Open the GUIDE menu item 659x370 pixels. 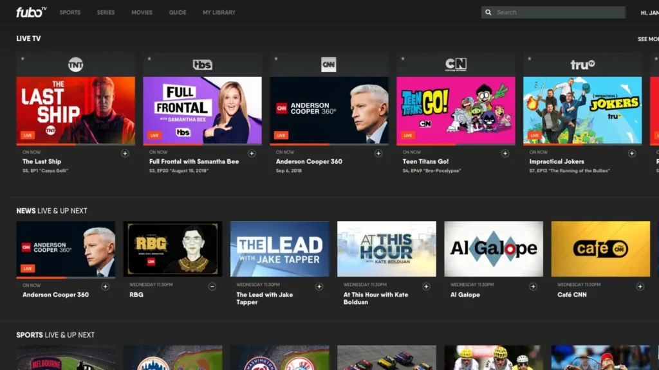[x=177, y=12]
